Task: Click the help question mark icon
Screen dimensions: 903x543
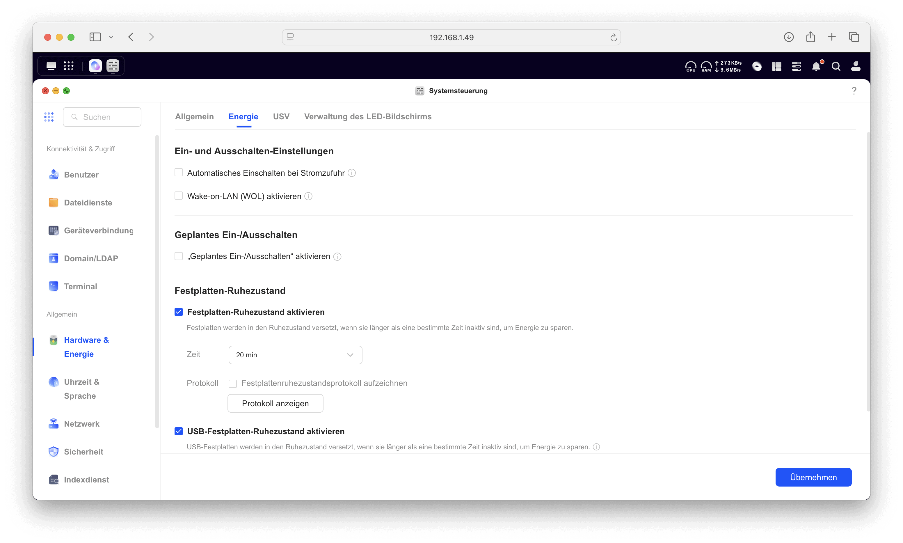Action: point(854,91)
